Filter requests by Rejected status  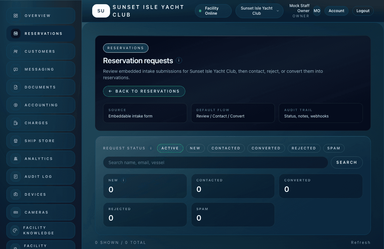pos(304,148)
